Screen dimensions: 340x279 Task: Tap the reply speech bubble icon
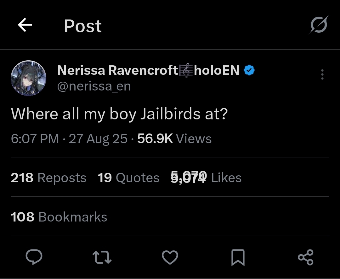[x=34, y=257]
